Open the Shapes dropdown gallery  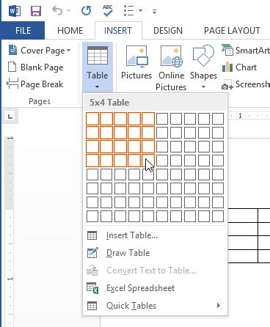[203, 67]
